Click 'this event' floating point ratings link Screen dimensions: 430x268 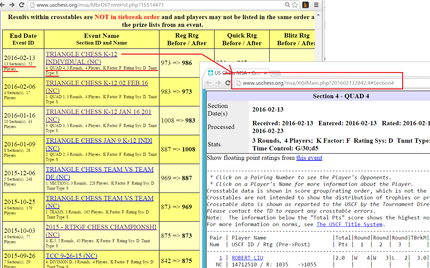309,158
